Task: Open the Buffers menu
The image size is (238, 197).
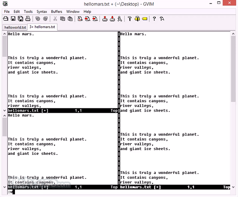Action: tap(56, 12)
